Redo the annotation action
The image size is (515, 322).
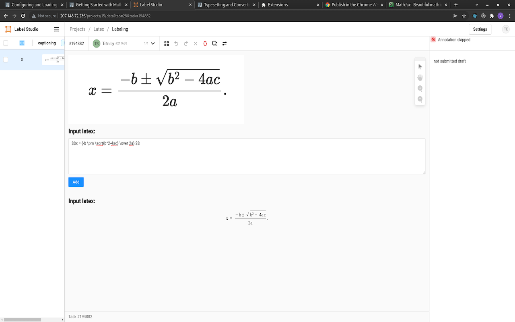186,43
